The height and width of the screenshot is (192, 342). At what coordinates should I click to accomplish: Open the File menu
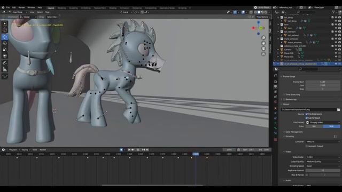click(8, 7)
